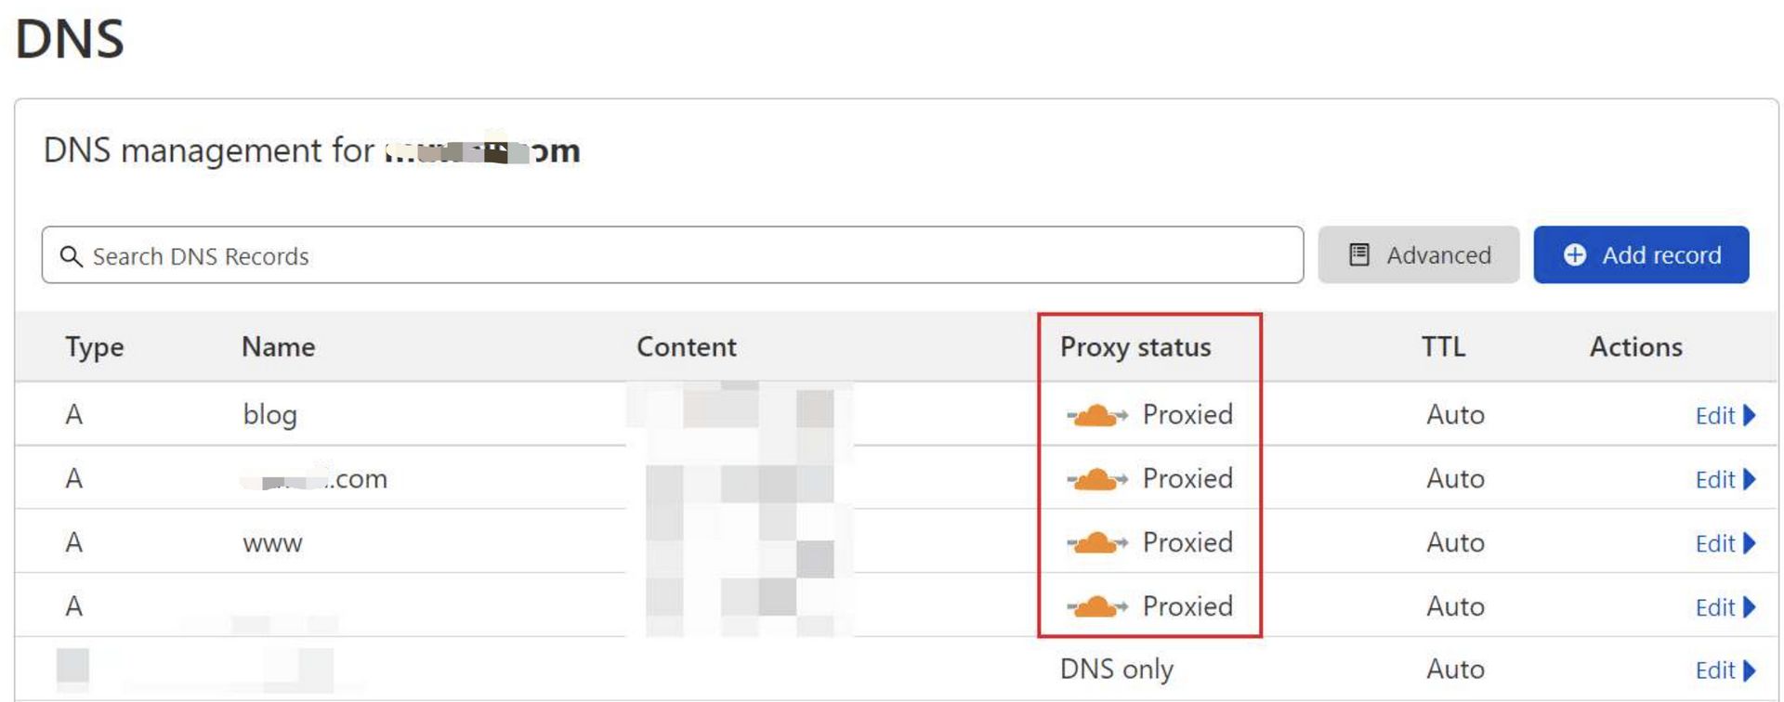Click the Add record button
Screen dimensions: 1784x702
coord(1641,254)
